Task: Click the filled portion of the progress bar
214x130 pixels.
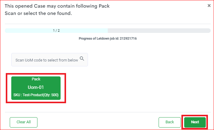Action: point(56,30)
